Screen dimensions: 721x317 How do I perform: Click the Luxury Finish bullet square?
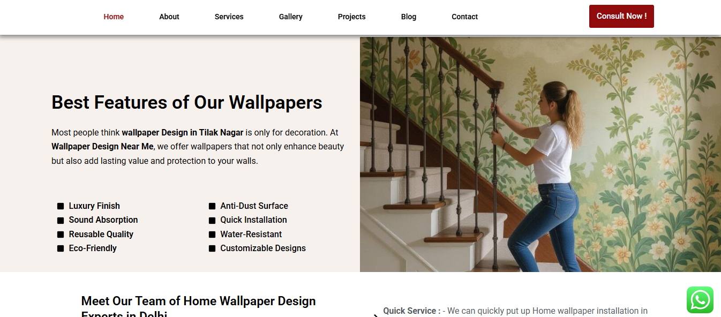[x=61, y=206]
